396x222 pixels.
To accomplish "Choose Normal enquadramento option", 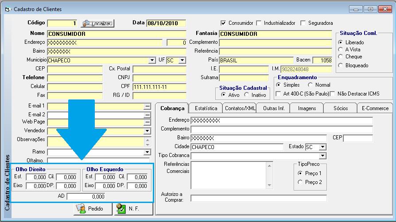I will 310,85.
